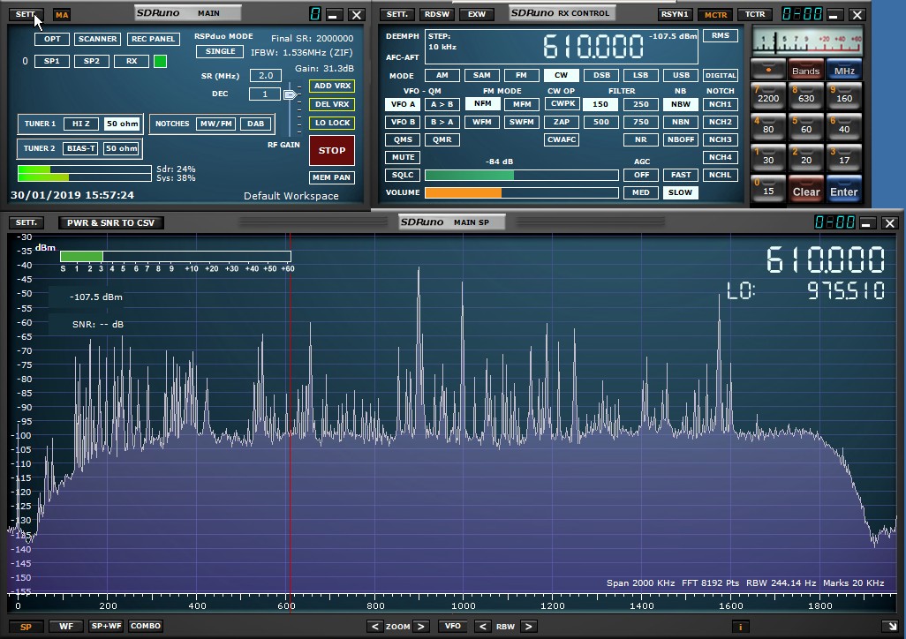Click MEM PAN button
The height and width of the screenshot is (639, 906).
(x=332, y=177)
